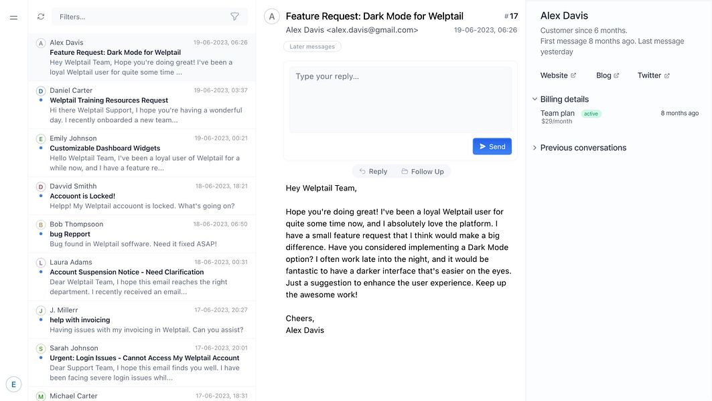Click Daniel Carter's avatar icon
Screen dimensions: 712x401
[40, 91]
